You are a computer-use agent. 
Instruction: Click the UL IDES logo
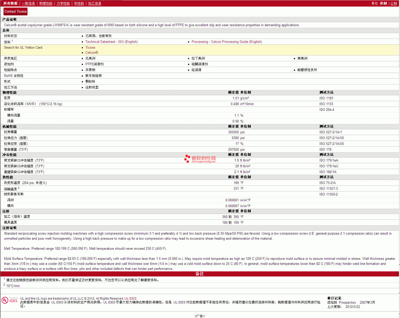pyautogui.click(x=10, y=300)
